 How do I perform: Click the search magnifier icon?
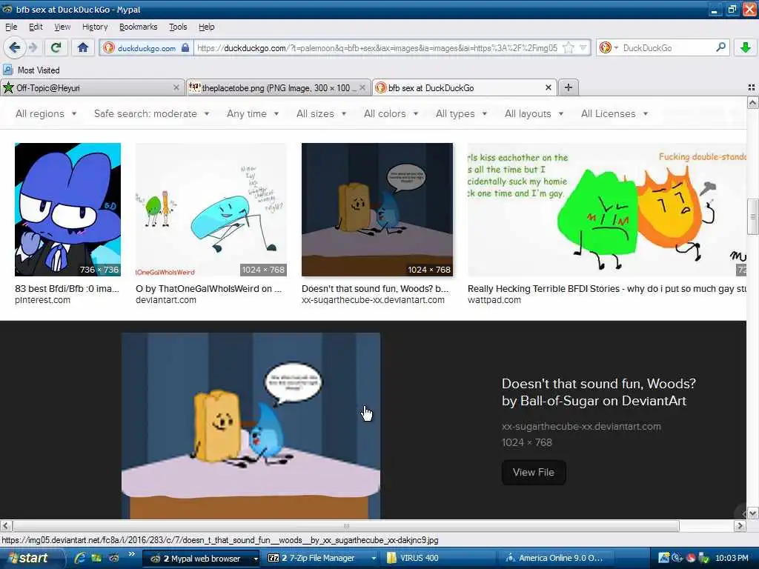point(720,47)
